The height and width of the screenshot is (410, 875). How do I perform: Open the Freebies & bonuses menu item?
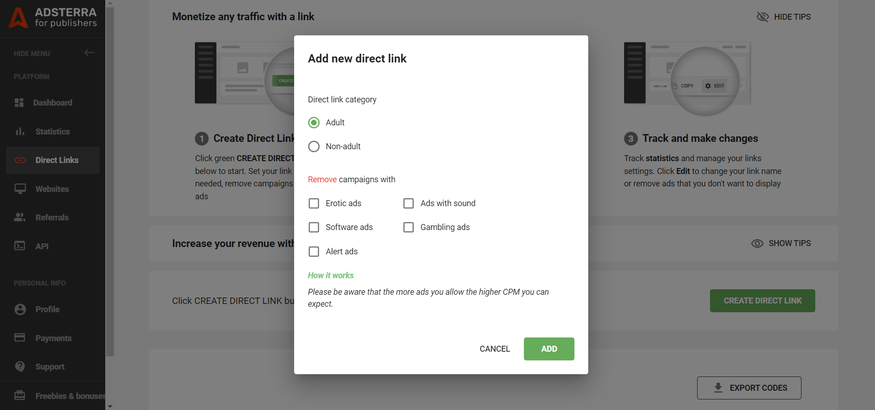pos(20,395)
